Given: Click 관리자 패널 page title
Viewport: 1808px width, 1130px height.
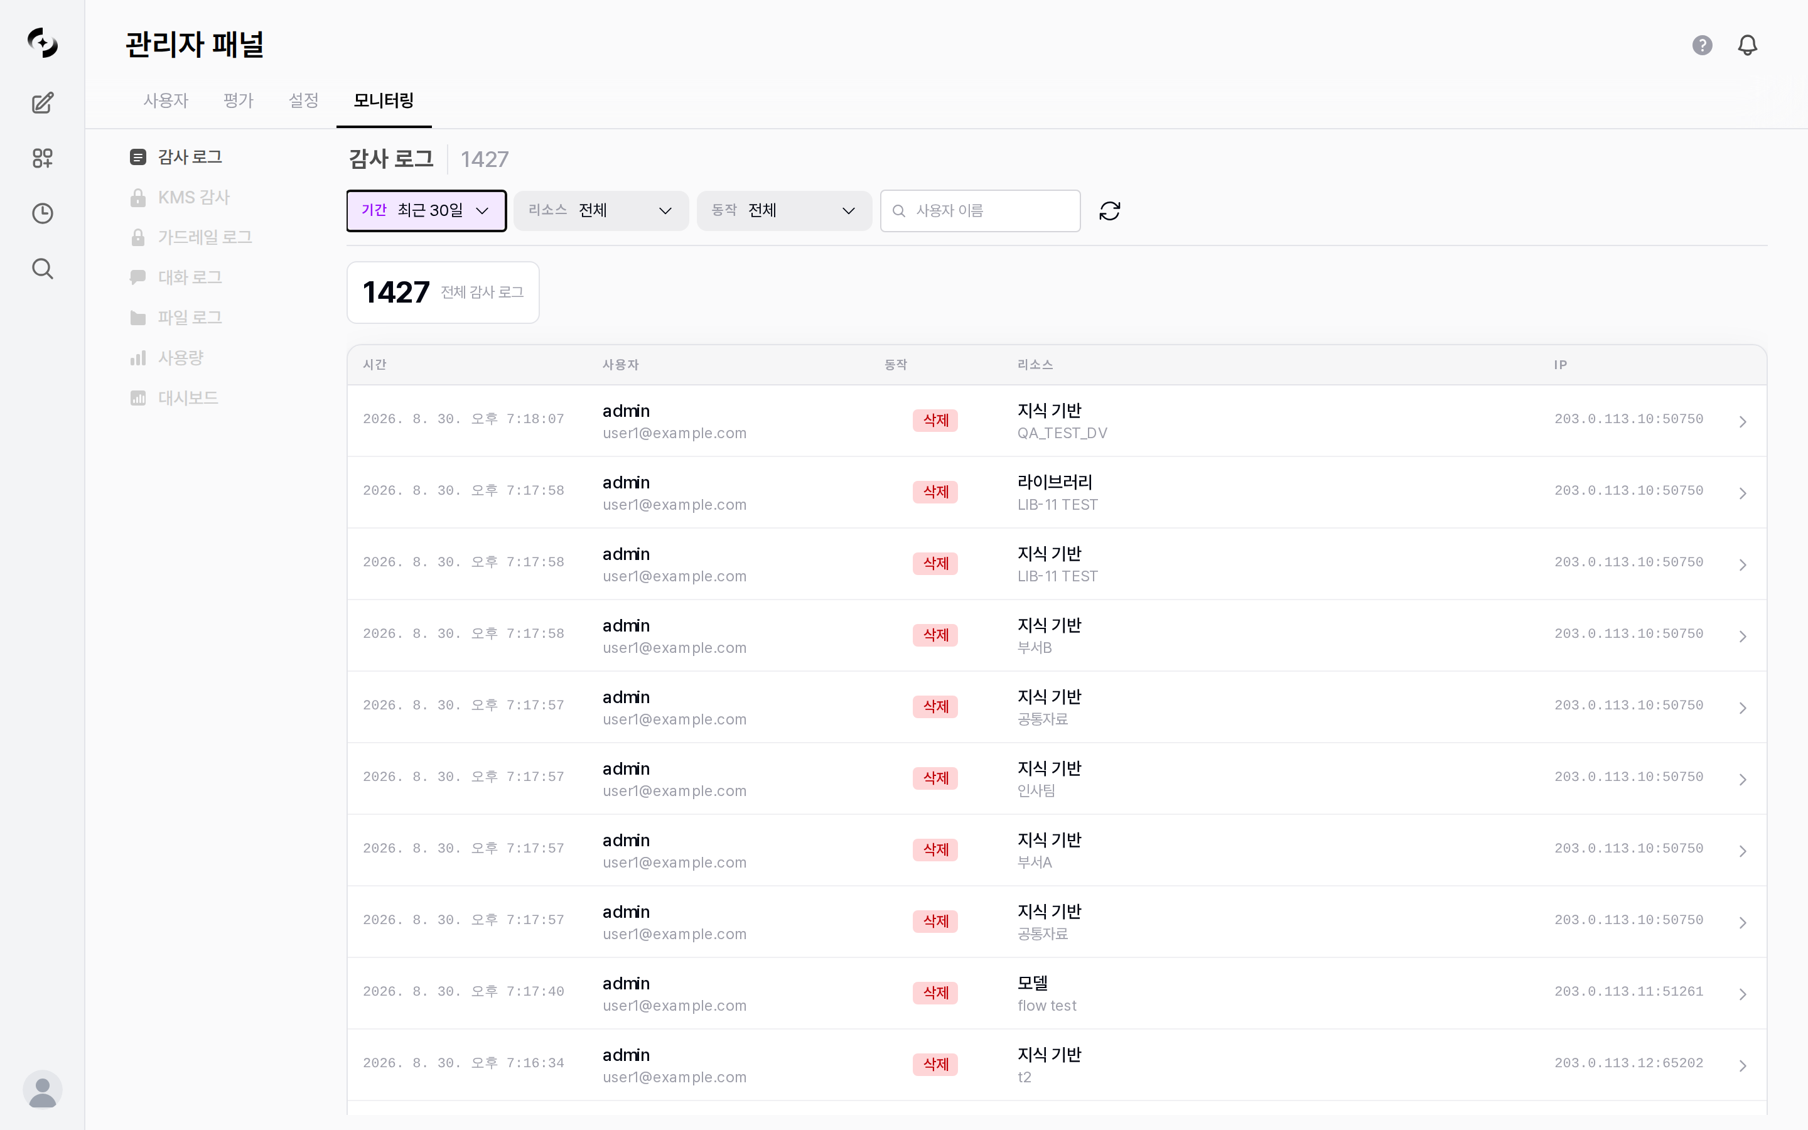Looking at the screenshot, I should click(194, 44).
